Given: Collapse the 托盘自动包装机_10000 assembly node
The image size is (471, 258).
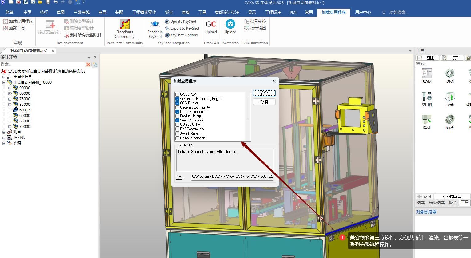Looking at the screenshot, I should [x=4, y=82].
